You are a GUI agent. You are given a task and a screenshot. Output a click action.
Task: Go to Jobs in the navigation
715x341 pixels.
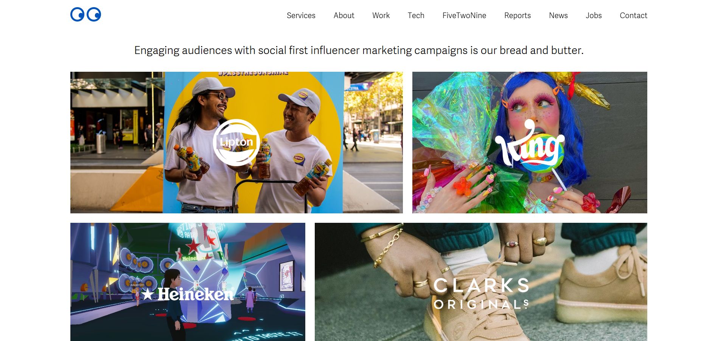point(594,15)
